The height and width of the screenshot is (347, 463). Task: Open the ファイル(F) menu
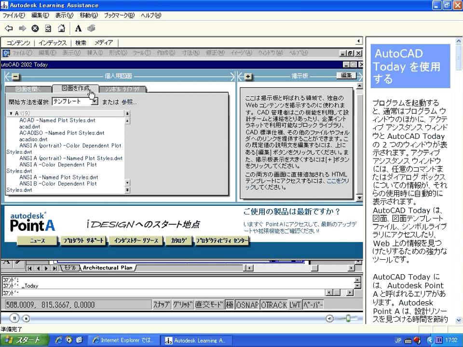[x=14, y=15]
